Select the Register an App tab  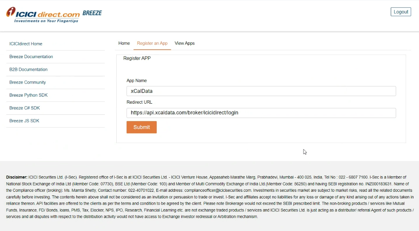click(x=152, y=43)
